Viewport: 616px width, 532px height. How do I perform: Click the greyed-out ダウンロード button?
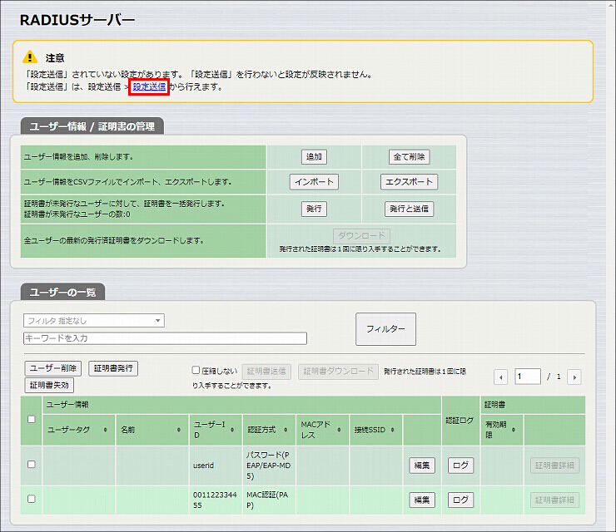click(x=361, y=236)
